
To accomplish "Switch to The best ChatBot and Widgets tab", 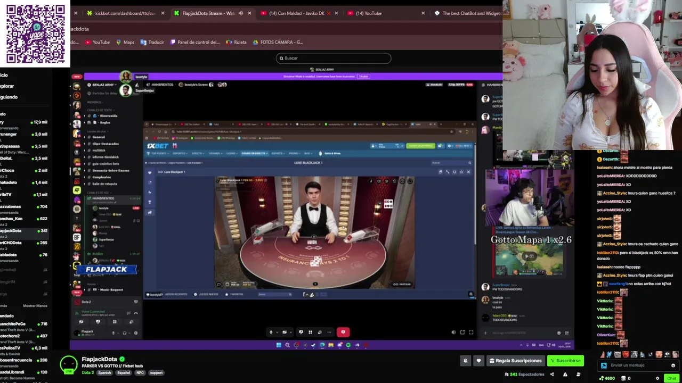I will point(468,13).
